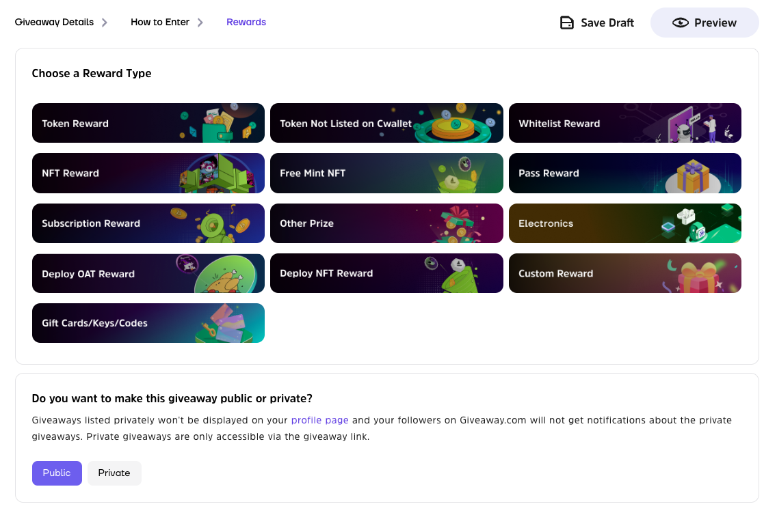Click chevron next to Giveaway Details
The width and height of the screenshot is (777, 517).
(105, 23)
